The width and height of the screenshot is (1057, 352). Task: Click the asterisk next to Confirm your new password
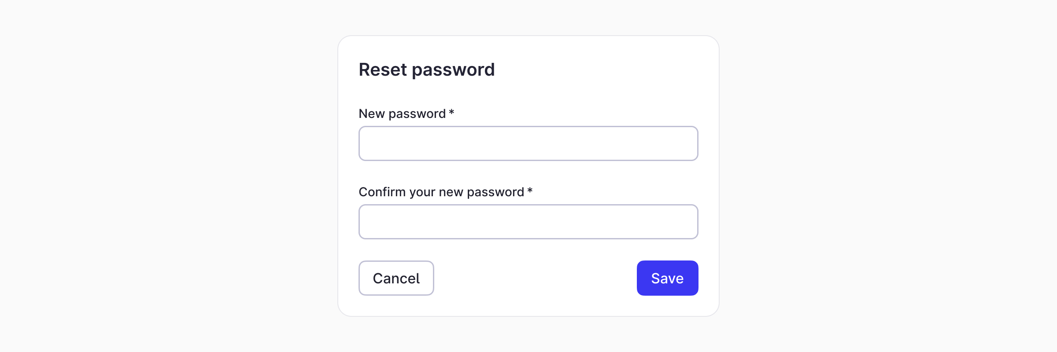pos(530,192)
